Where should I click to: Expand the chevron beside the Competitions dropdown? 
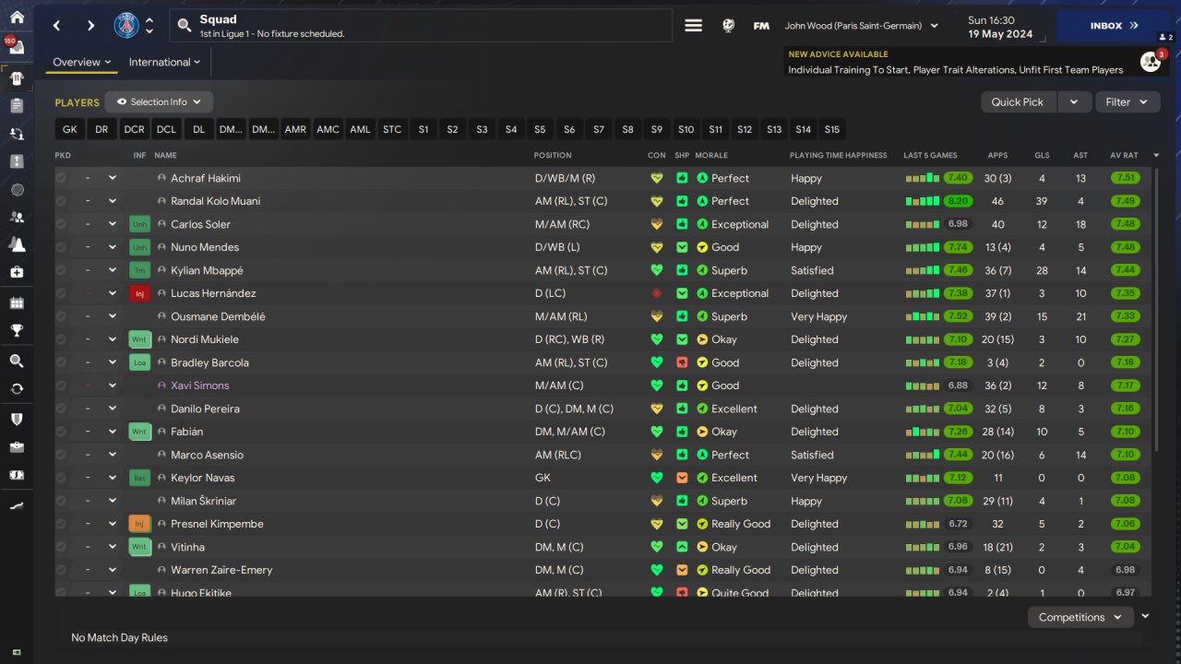click(x=1146, y=616)
